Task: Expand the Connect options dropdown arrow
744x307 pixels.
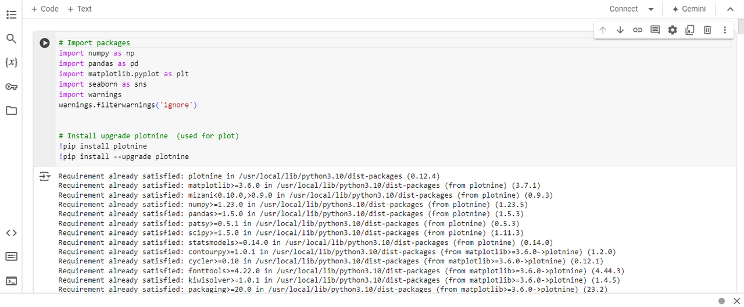Action: [x=651, y=9]
